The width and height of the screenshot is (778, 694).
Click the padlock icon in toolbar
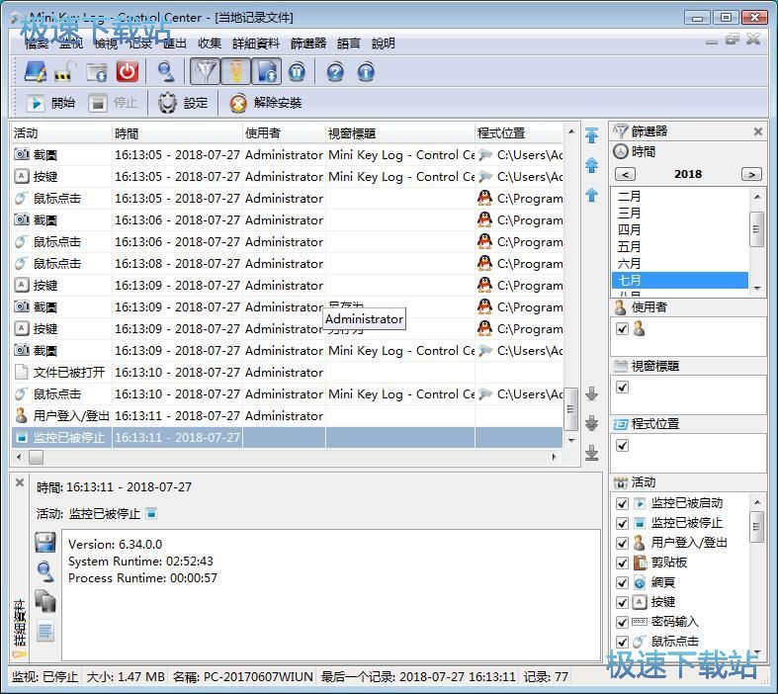click(x=64, y=71)
